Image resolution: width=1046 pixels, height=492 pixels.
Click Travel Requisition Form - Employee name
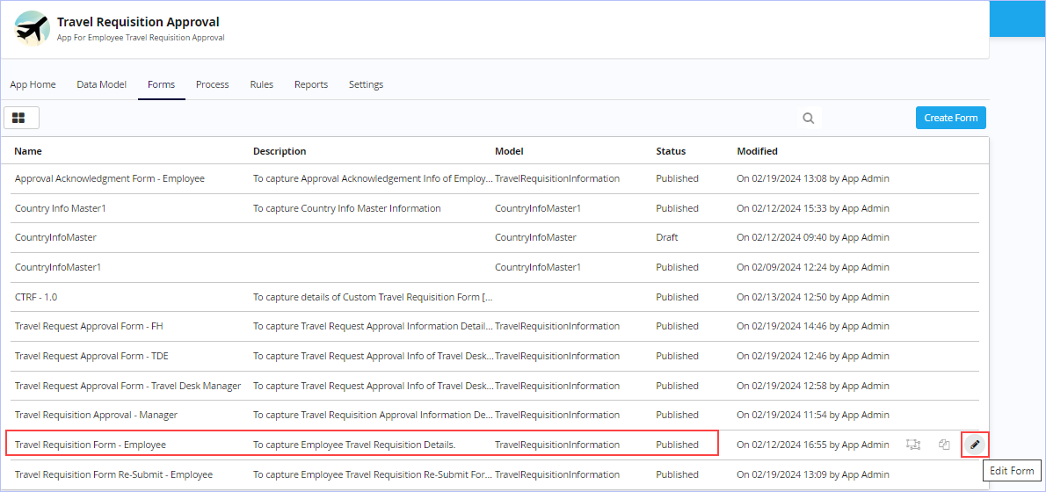90,444
